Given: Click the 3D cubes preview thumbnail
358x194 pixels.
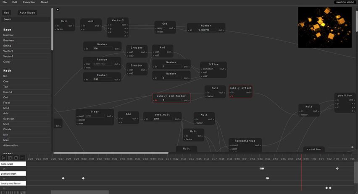Looking at the screenshot, I should [325, 27].
